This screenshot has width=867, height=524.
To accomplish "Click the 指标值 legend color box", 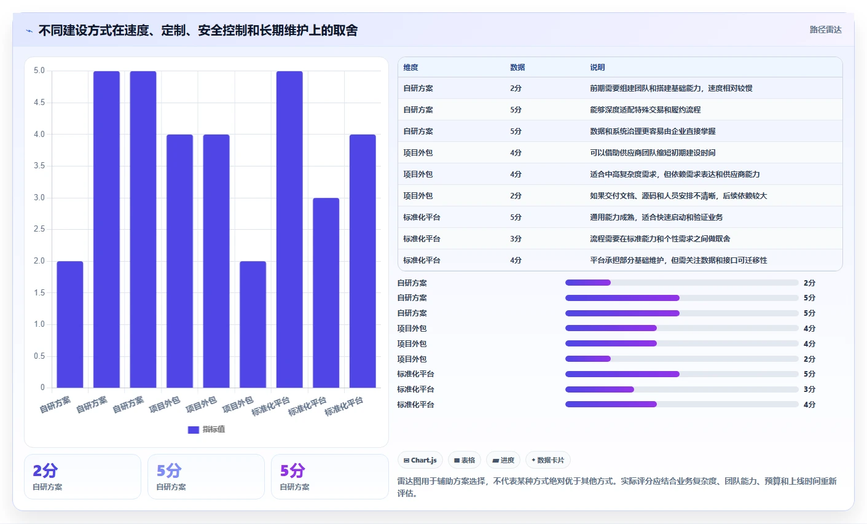I will pos(194,429).
